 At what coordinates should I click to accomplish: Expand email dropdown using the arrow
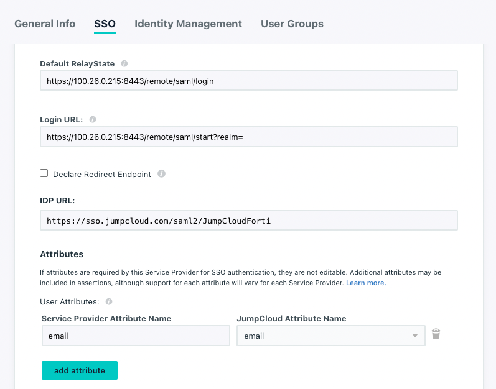tap(415, 336)
